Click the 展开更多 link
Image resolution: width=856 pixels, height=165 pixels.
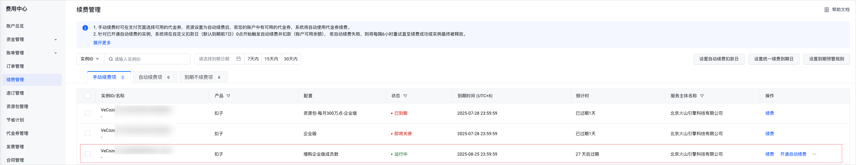pyautogui.click(x=102, y=43)
